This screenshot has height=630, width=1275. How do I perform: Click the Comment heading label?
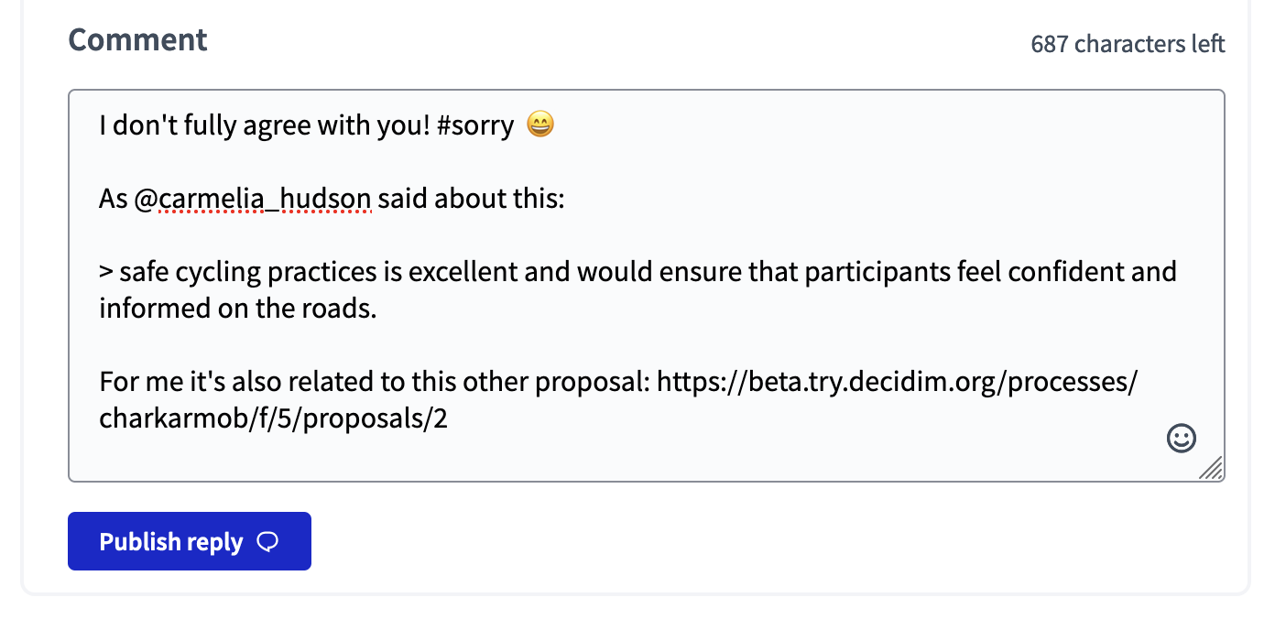point(136,39)
